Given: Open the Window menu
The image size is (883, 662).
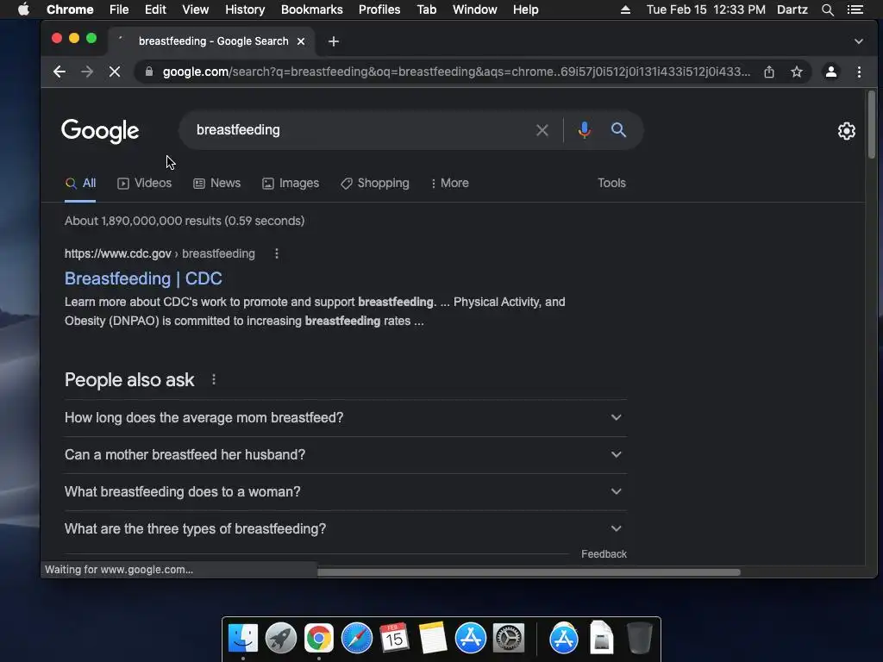Looking at the screenshot, I should tap(475, 9).
